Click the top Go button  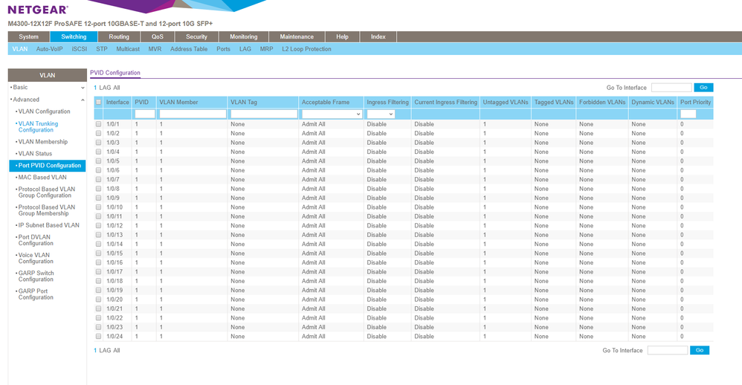coord(703,88)
